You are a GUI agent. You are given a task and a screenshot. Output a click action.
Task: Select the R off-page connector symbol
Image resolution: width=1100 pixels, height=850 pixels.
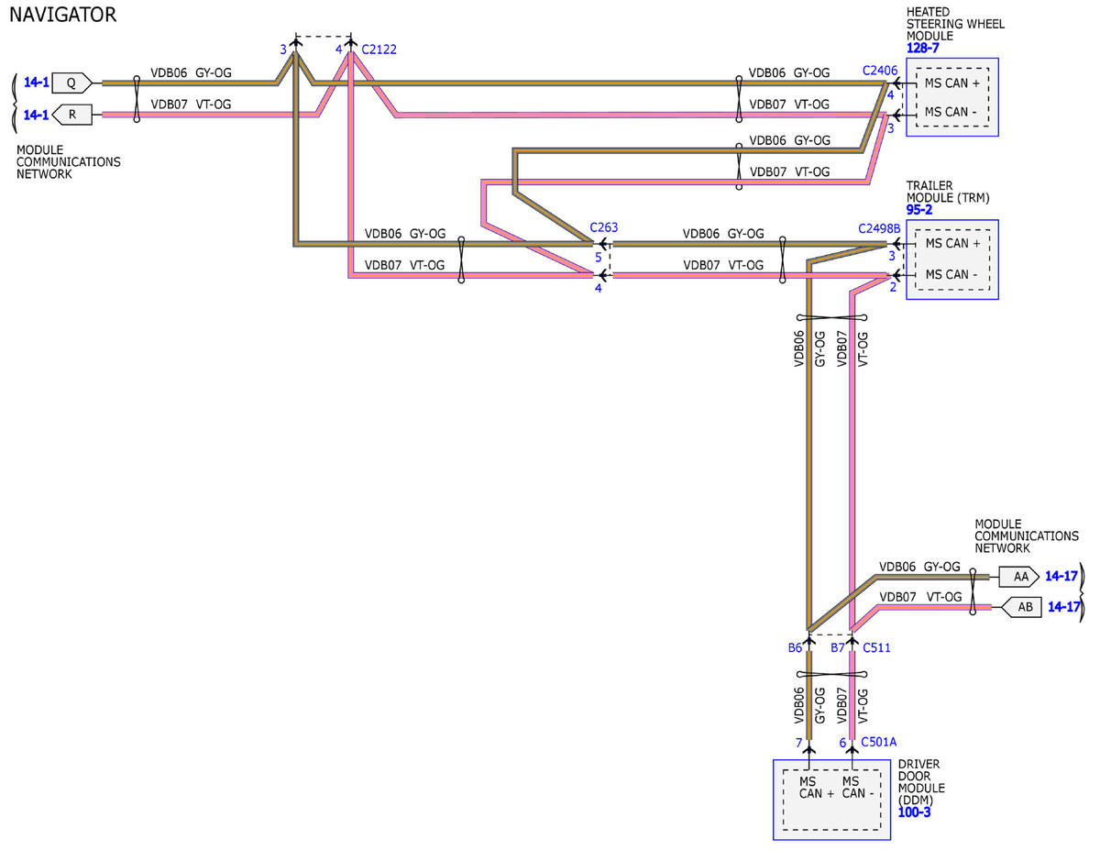pyautogui.click(x=72, y=115)
